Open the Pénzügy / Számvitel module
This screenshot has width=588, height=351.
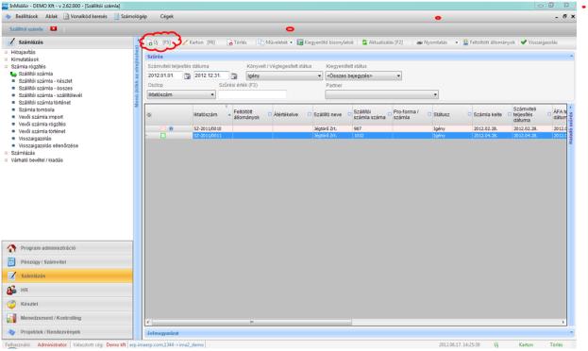click(67, 261)
